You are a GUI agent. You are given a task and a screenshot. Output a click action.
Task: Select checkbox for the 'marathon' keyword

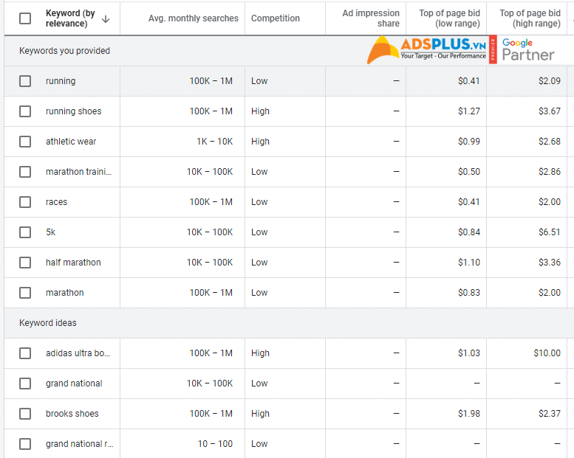[x=25, y=293]
